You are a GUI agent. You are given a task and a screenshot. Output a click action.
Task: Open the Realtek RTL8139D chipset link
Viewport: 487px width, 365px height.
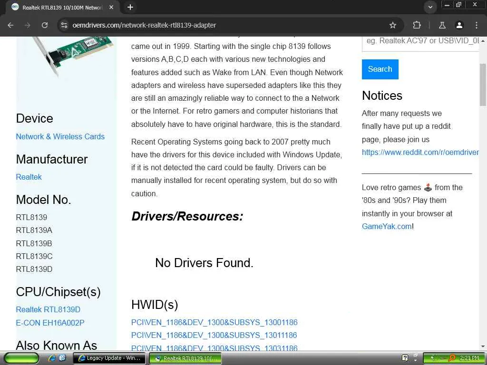48,309
